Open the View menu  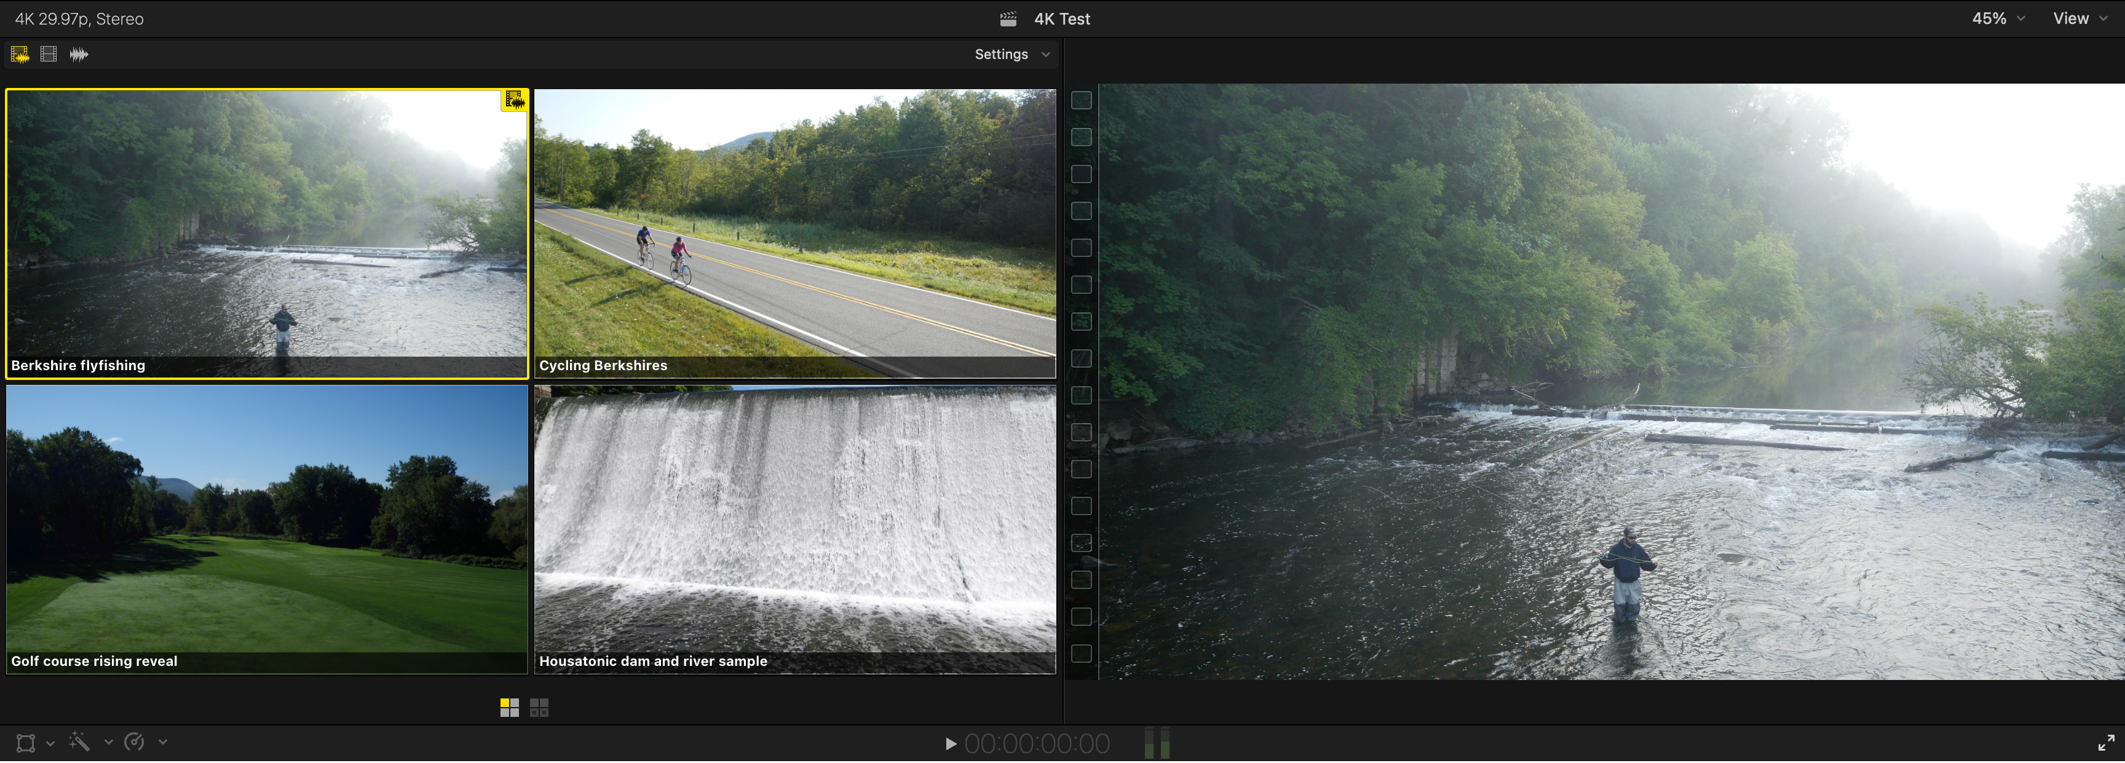[x=2079, y=18]
